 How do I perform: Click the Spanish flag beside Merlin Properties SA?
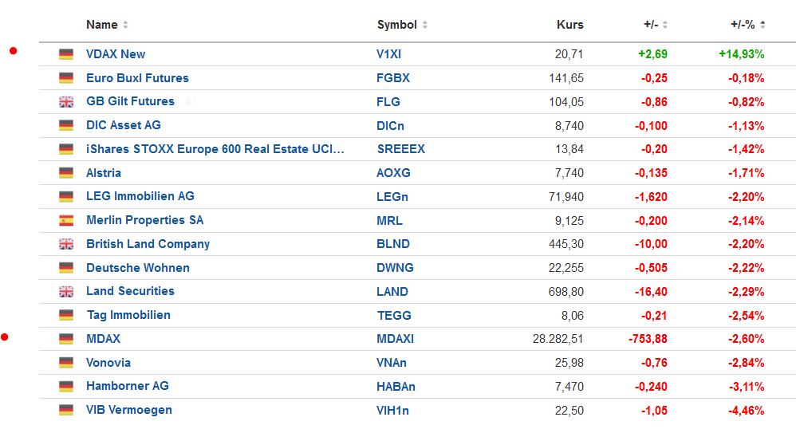[66, 221]
